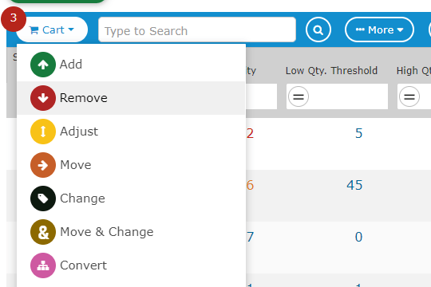Viewport: 431px width, 287px height.
Task: Select Remove from the cart menu
Action: pos(131,98)
